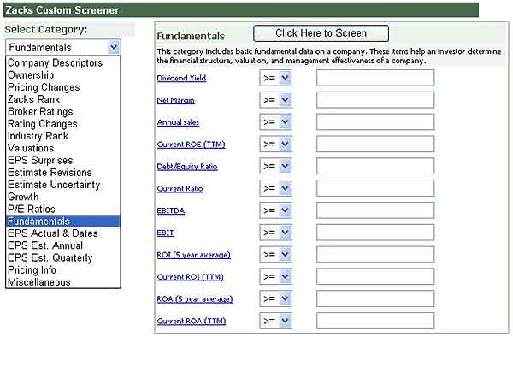
Task: Click the Net Margin link
Action: [x=175, y=100]
